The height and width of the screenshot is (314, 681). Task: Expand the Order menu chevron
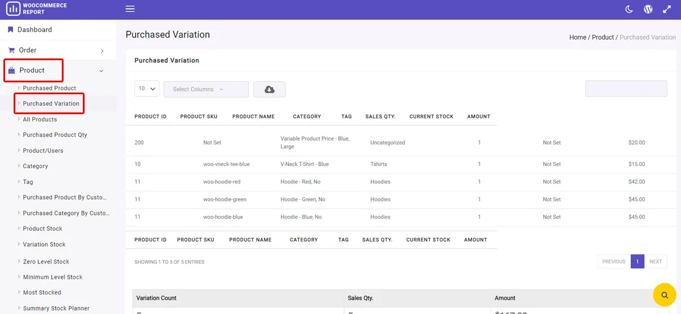102,51
